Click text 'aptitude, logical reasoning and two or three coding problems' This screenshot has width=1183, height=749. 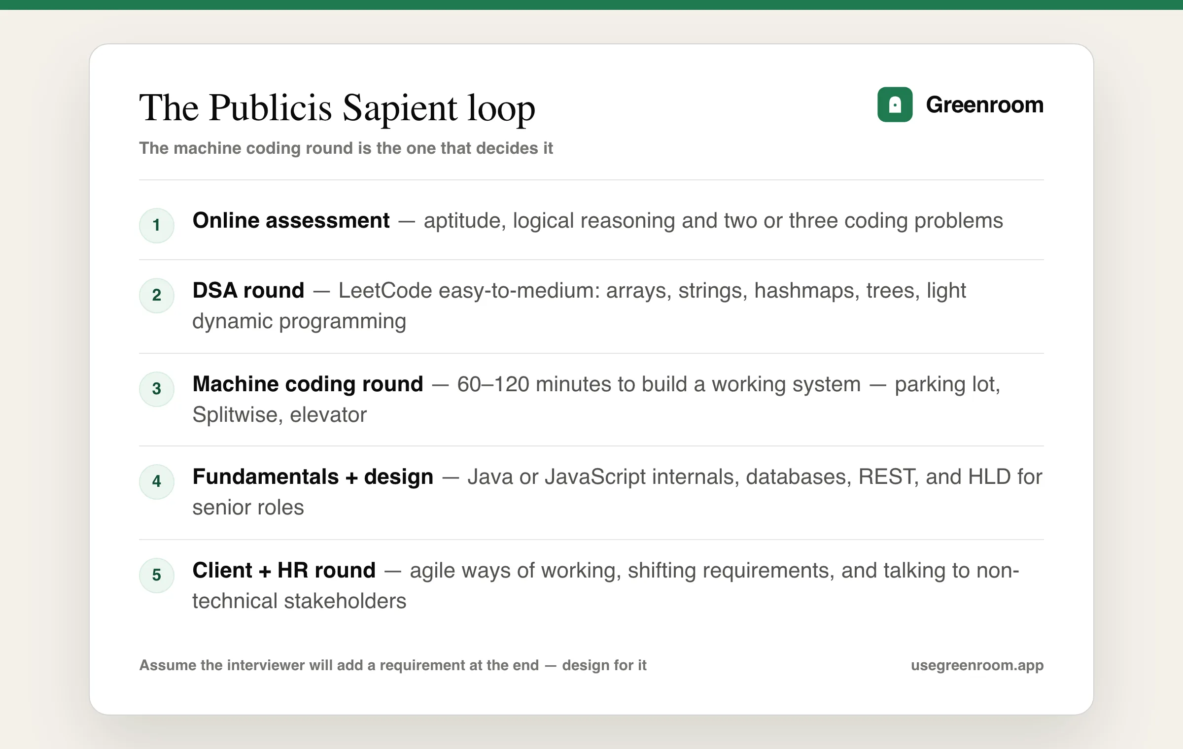pyautogui.click(x=713, y=221)
